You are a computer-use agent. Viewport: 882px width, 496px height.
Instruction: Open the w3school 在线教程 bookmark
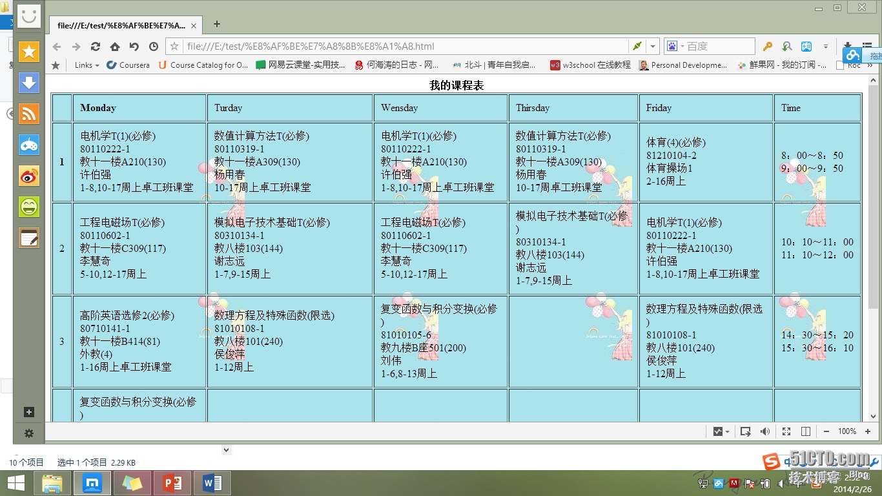590,65
